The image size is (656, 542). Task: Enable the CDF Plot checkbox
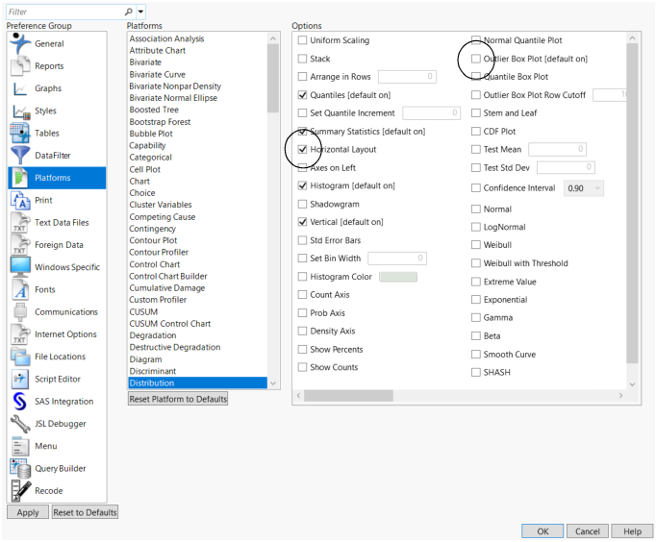click(x=476, y=132)
